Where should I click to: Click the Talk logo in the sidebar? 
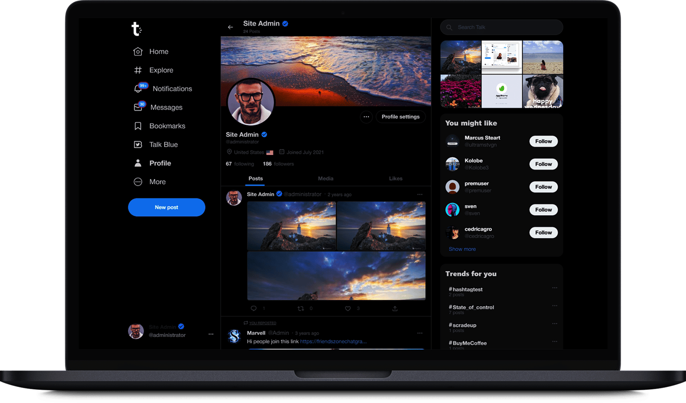[136, 29]
